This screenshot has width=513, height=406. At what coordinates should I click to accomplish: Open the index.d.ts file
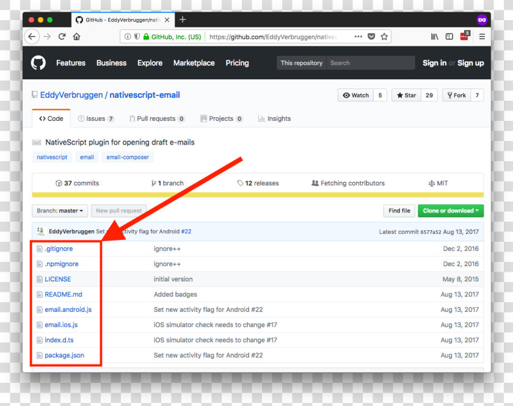[x=59, y=340]
